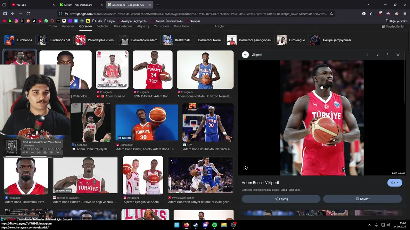
Task: Open the Firefox application menu
Action: 405,14
